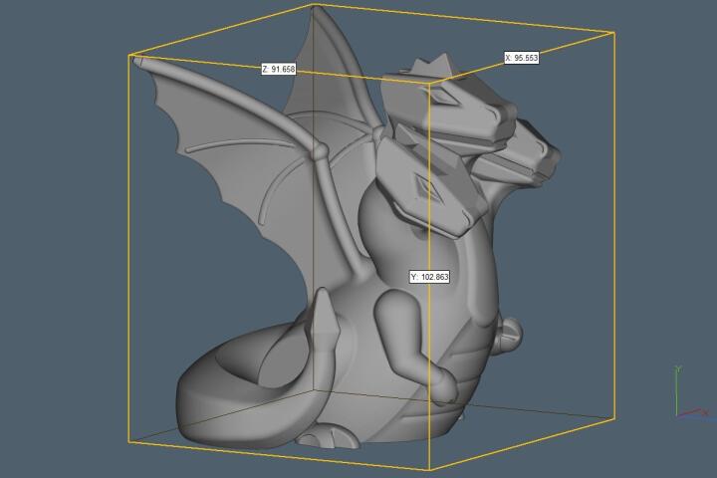This screenshot has height=478, width=717.
Task: Click the Y: 102.863 dimension label
Action: [x=429, y=277]
